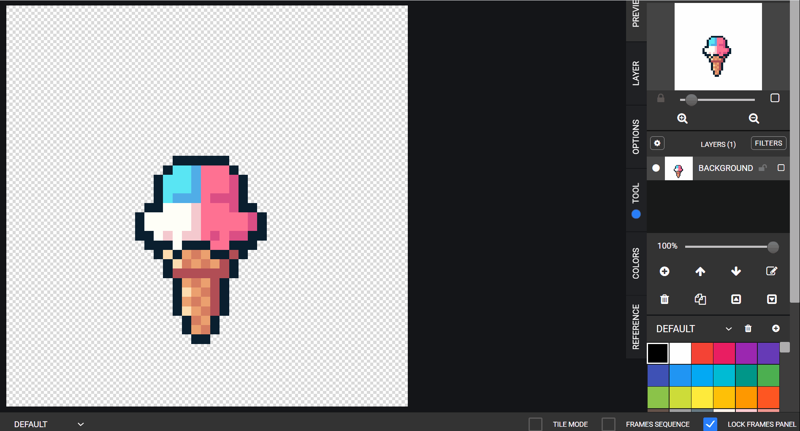Viewport: 800px width, 431px height.
Task: Click the boxed down-triangle layer icon
Action: tap(772, 299)
